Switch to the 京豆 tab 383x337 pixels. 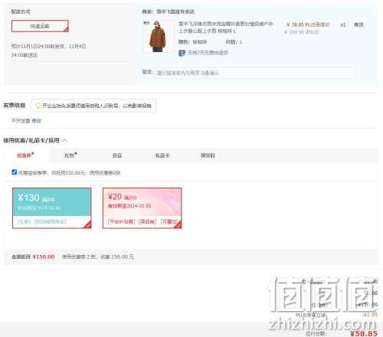click(117, 155)
